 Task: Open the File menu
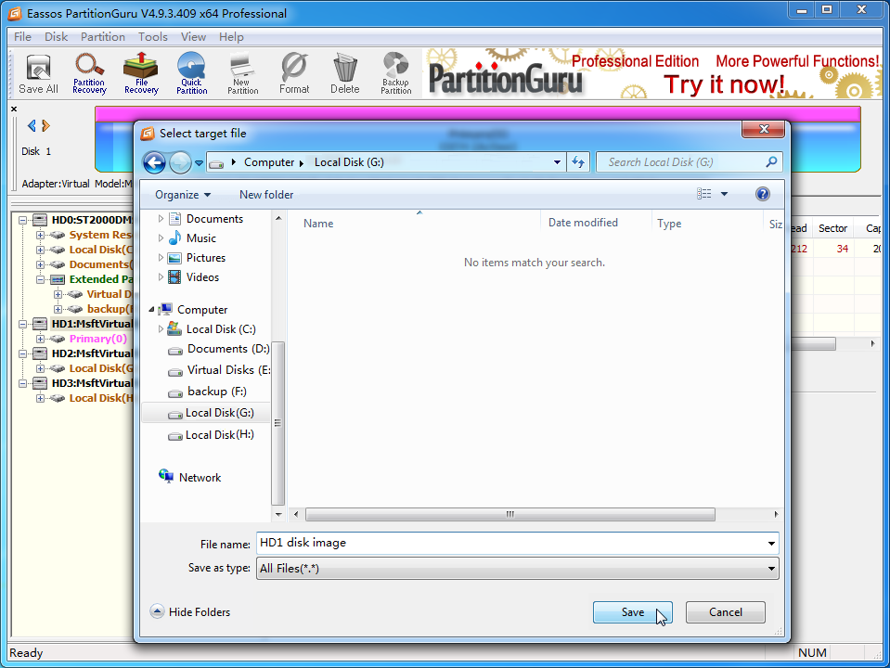(x=22, y=37)
